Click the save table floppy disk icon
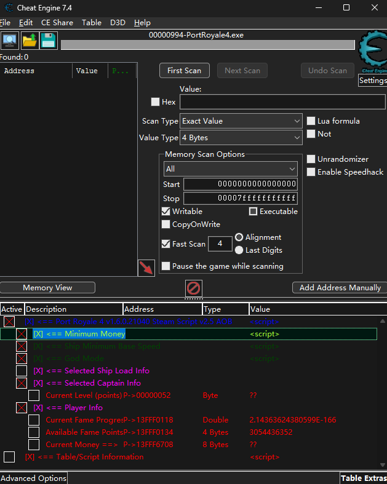The image size is (387, 484). point(49,41)
